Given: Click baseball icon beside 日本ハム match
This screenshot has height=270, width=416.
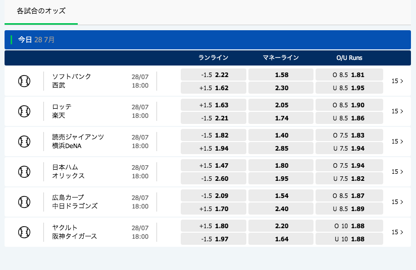Looking at the screenshot, I should pyautogui.click(x=24, y=171).
